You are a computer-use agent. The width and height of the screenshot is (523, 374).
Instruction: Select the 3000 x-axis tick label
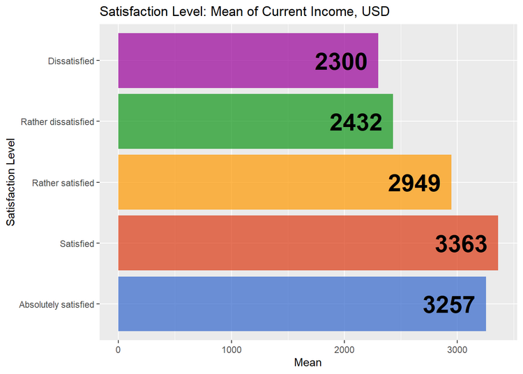pos(457,348)
